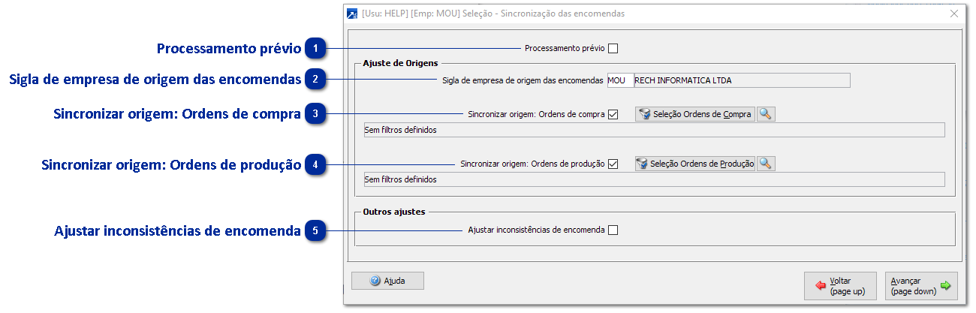
Task: Click numbered callout badge 3
Action: pyautogui.click(x=316, y=114)
